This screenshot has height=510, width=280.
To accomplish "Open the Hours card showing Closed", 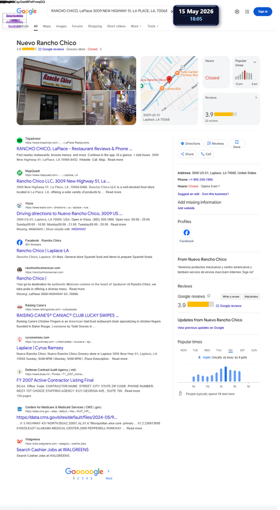I will click(216, 72).
